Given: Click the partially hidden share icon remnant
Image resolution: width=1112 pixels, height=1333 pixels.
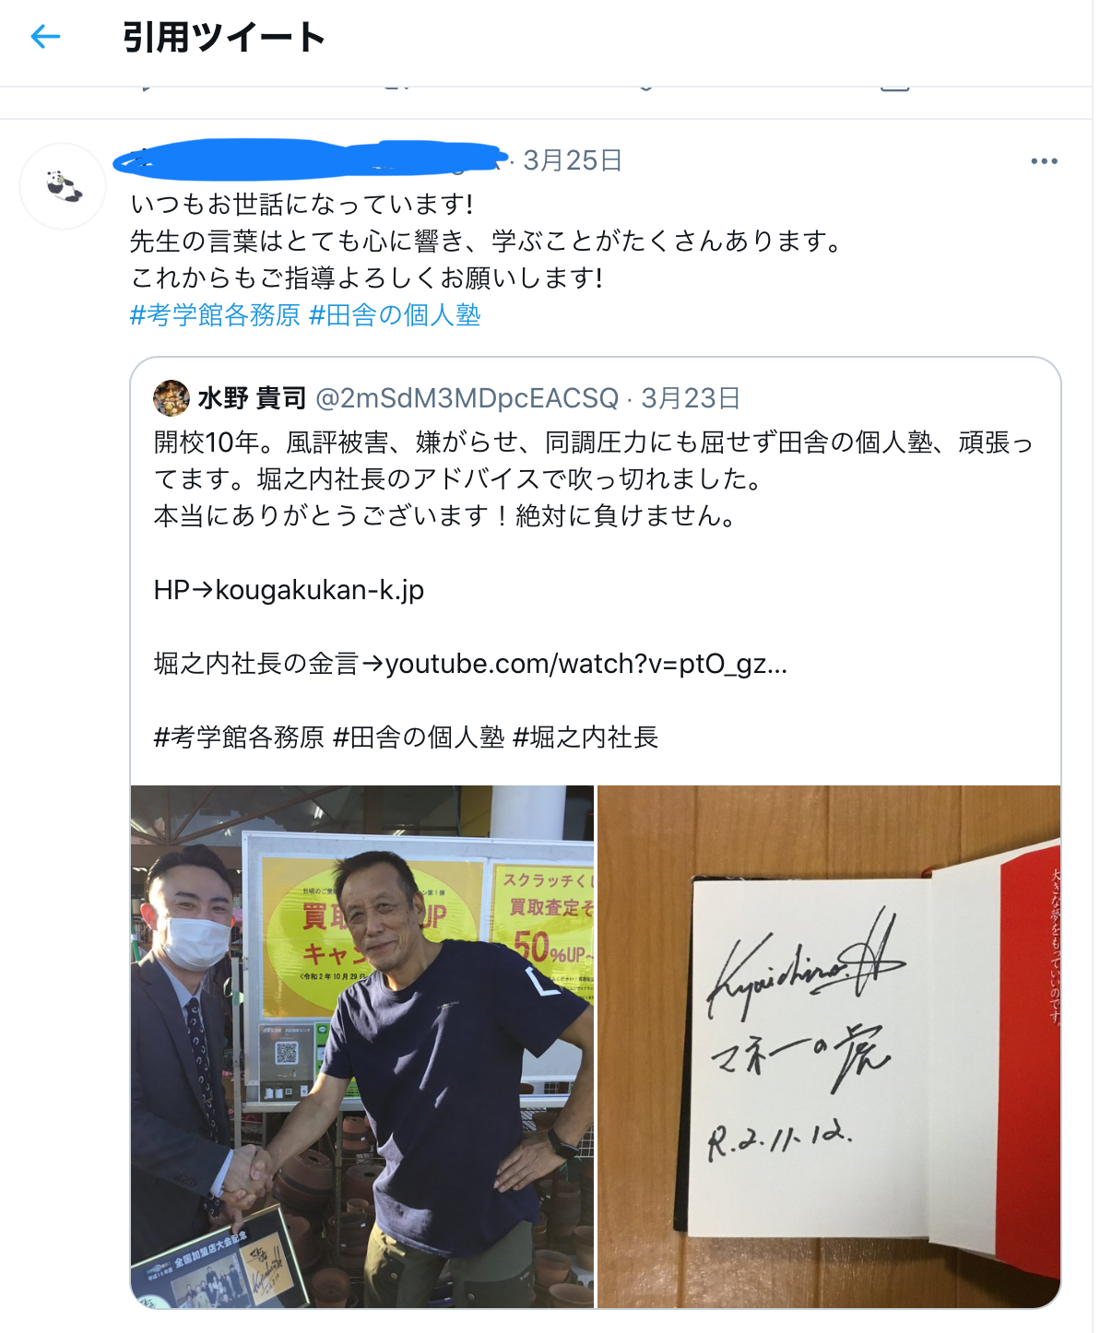Looking at the screenshot, I should point(894,86).
